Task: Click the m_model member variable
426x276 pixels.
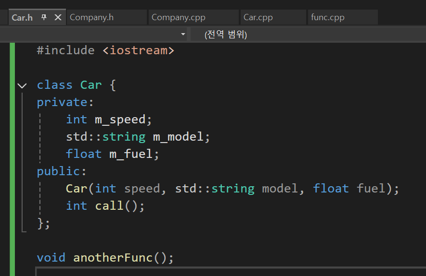Action: pos(178,137)
